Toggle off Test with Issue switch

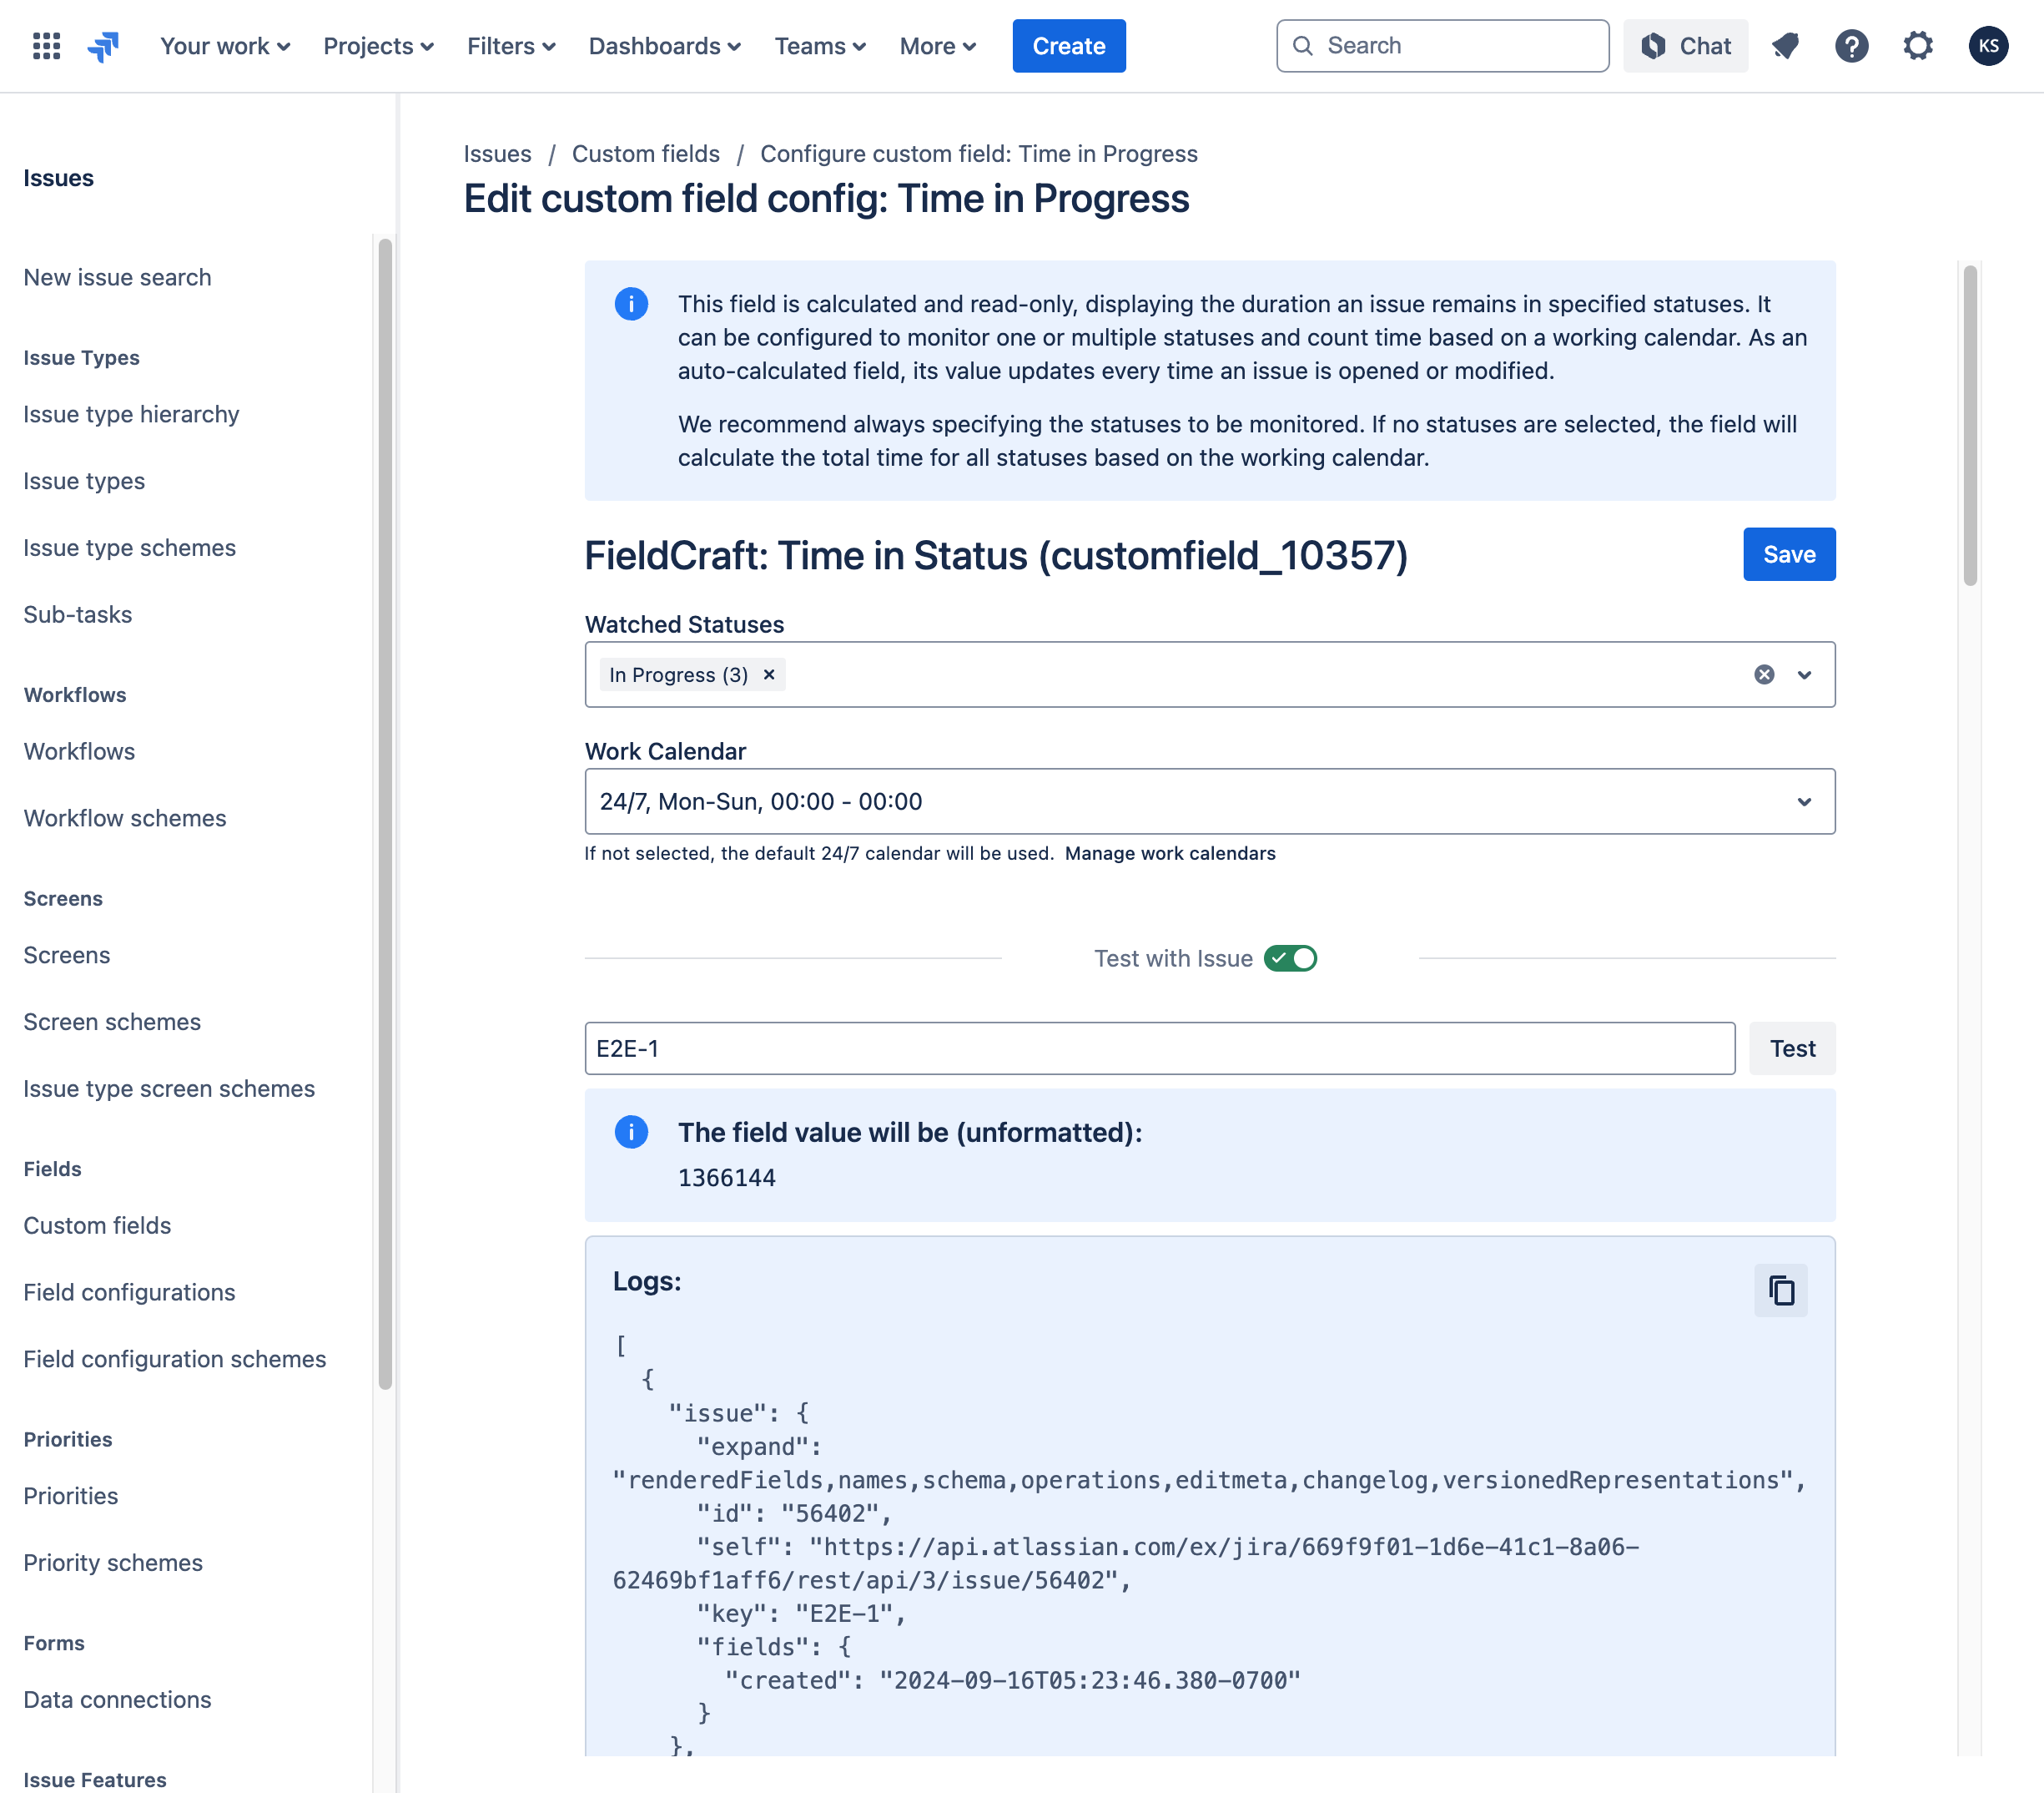coord(1290,958)
